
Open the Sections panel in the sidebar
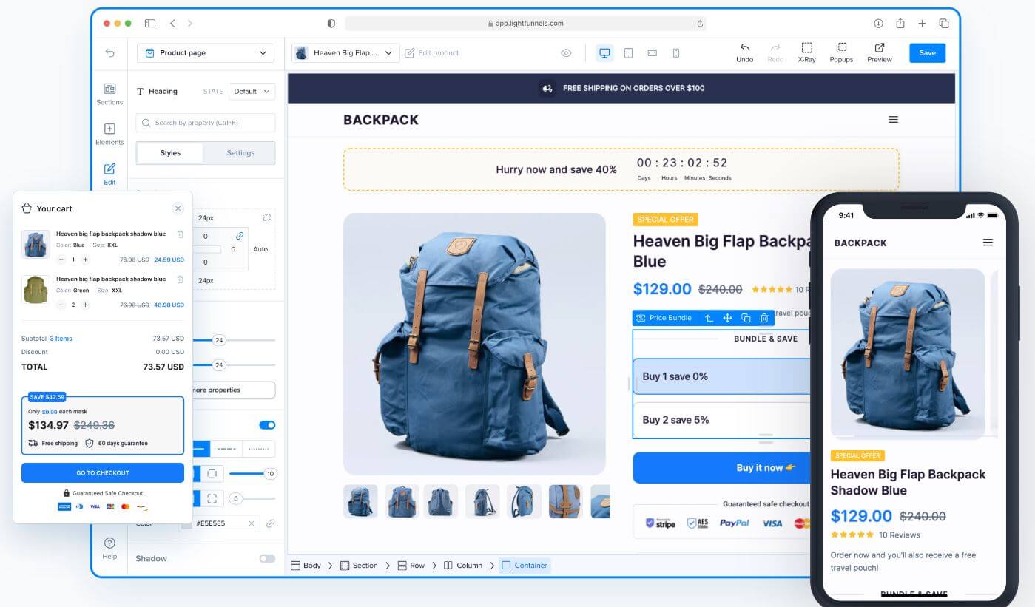click(x=109, y=94)
